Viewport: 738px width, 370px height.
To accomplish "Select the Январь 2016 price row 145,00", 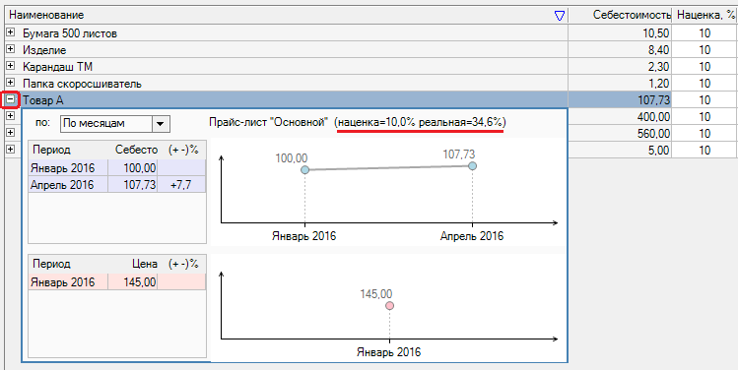I will (x=116, y=282).
